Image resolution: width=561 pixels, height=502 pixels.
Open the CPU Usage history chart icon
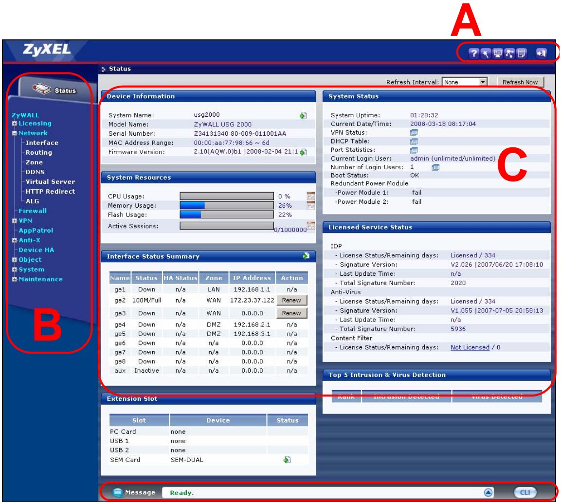[x=311, y=196]
